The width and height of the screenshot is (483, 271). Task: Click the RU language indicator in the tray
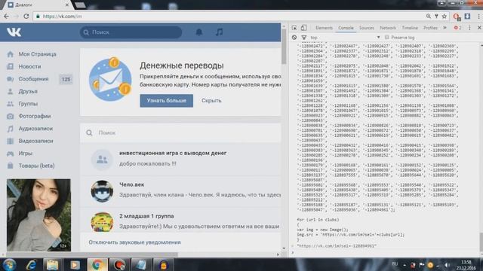tap(395, 264)
